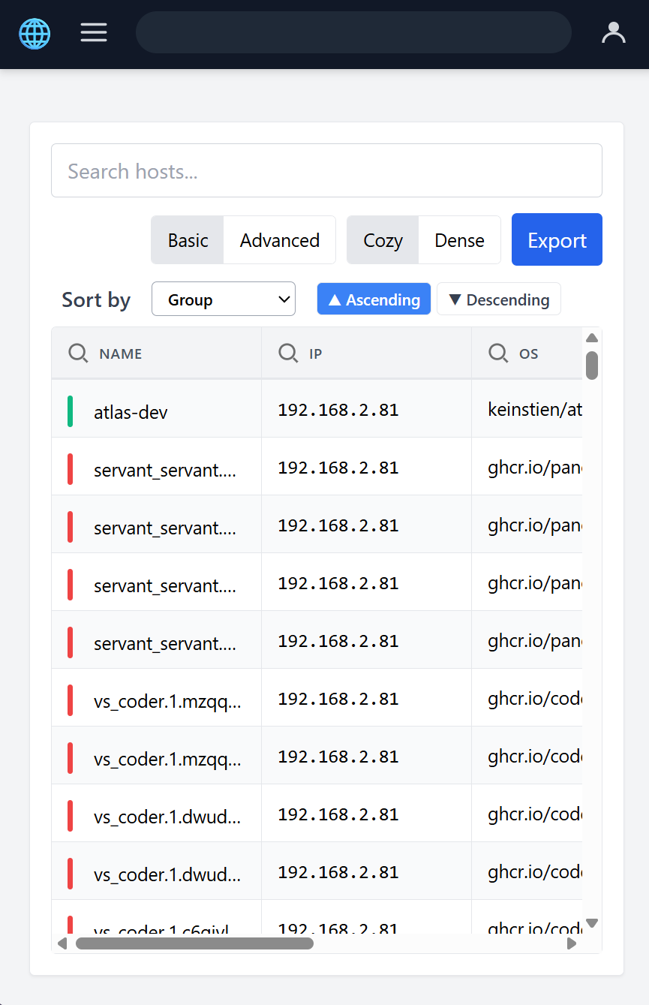Switch to Advanced view
The image size is (649, 1005).
280,240
